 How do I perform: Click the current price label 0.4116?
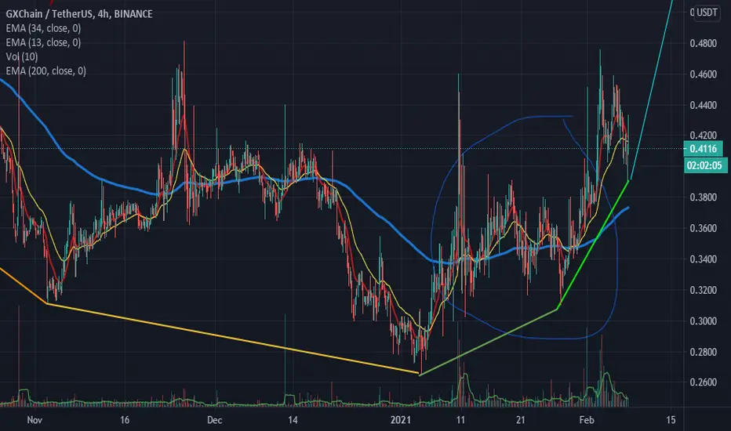click(703, 149)
